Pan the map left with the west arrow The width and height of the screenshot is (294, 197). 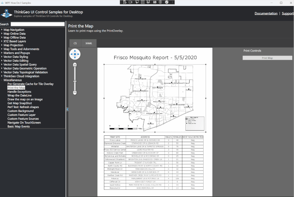(71, 54)
